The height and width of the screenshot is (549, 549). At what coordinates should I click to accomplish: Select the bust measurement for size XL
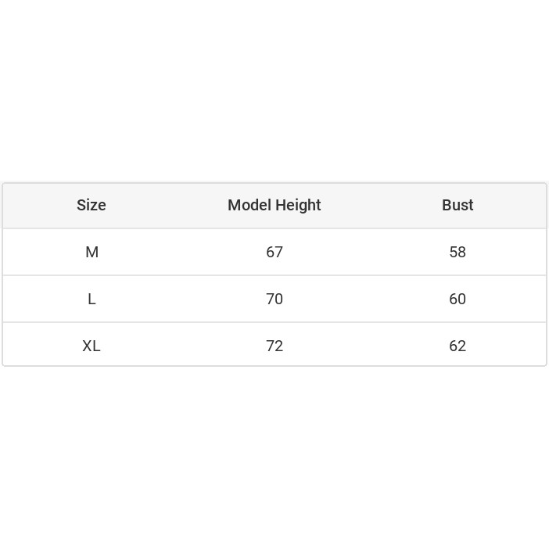457,346
